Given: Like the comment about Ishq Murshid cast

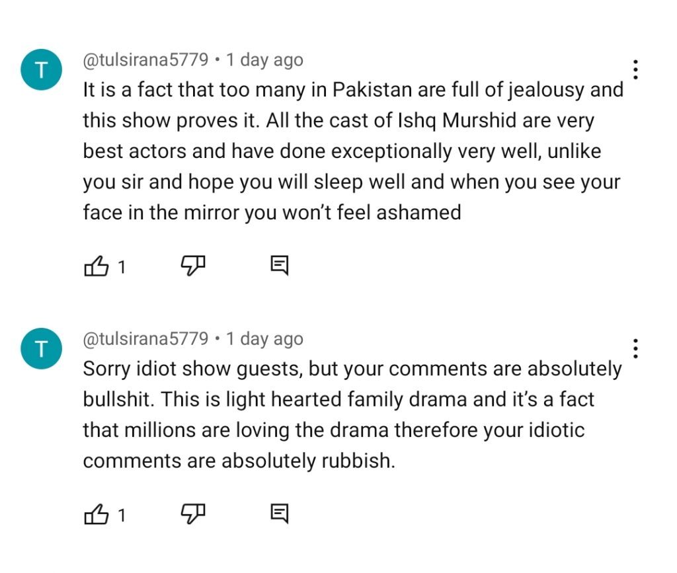Looking at the screenshot, I should tap(96, 266).
